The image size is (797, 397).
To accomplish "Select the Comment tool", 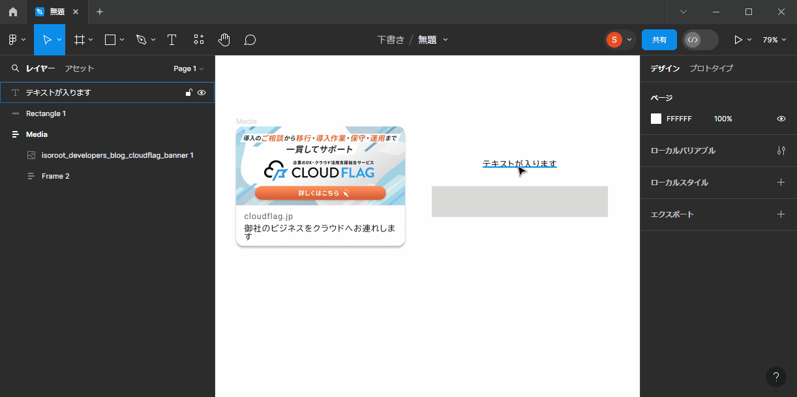I will [250, 40].
